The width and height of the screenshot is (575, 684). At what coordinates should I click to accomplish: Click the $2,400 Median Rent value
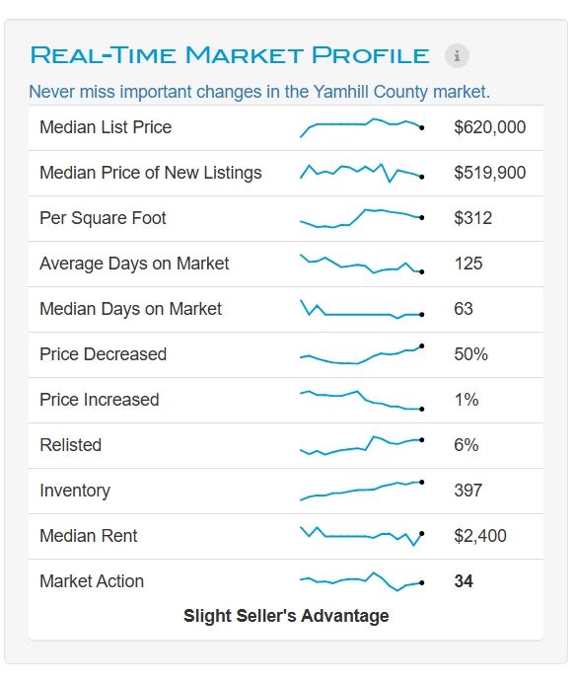pos(480,536)
